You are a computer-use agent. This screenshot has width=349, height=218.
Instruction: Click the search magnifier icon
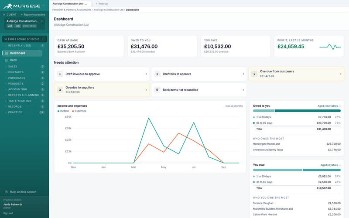(6, 39)
